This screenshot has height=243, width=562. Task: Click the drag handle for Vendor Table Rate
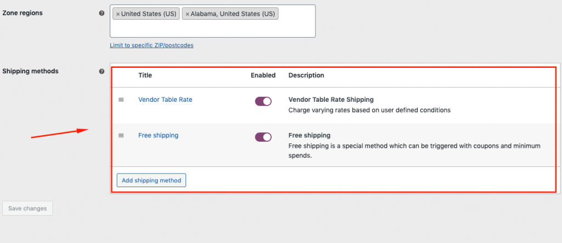[121, 100]
